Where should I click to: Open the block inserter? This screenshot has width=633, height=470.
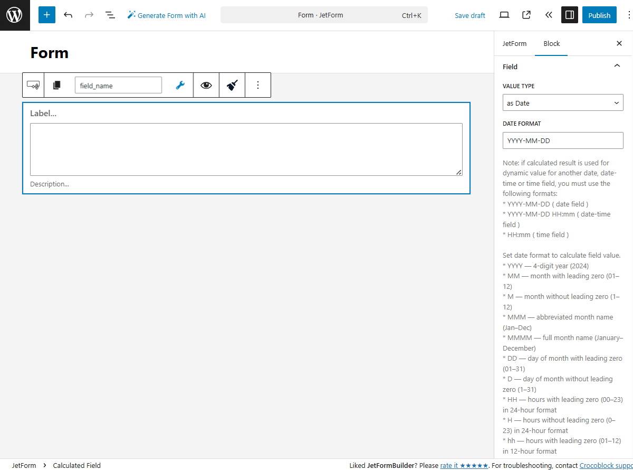point(46,15)
